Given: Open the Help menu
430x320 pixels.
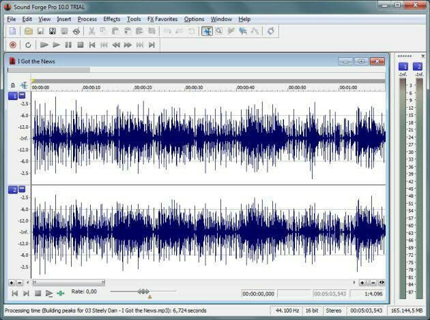Looking at the screenshot, I should pyautogui.click(x=244, y=19).
